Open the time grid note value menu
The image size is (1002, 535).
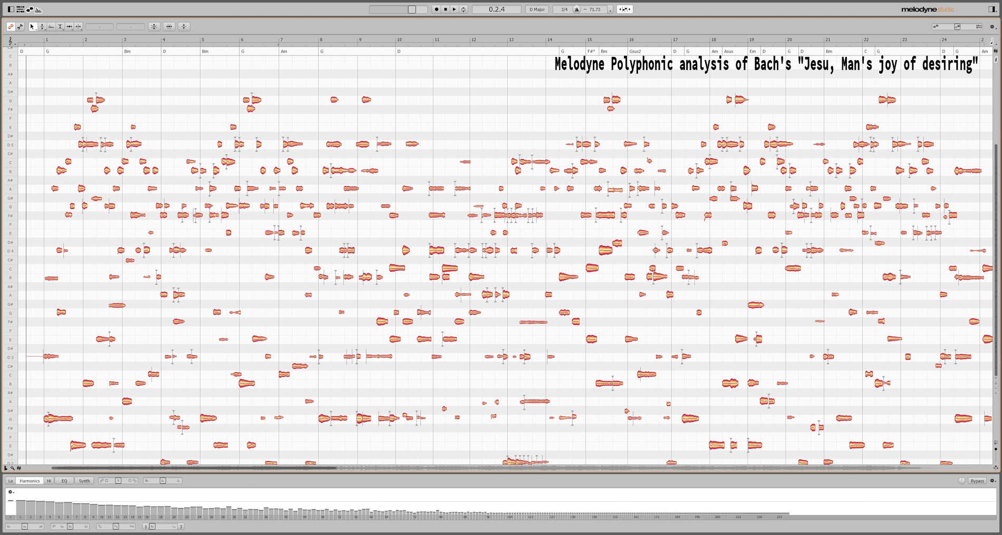coord(992,41)
